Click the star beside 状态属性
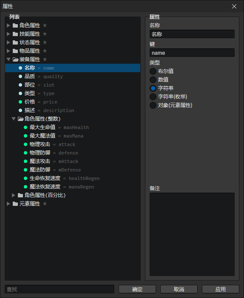This screenshot has height=298, width=244. 45,42
